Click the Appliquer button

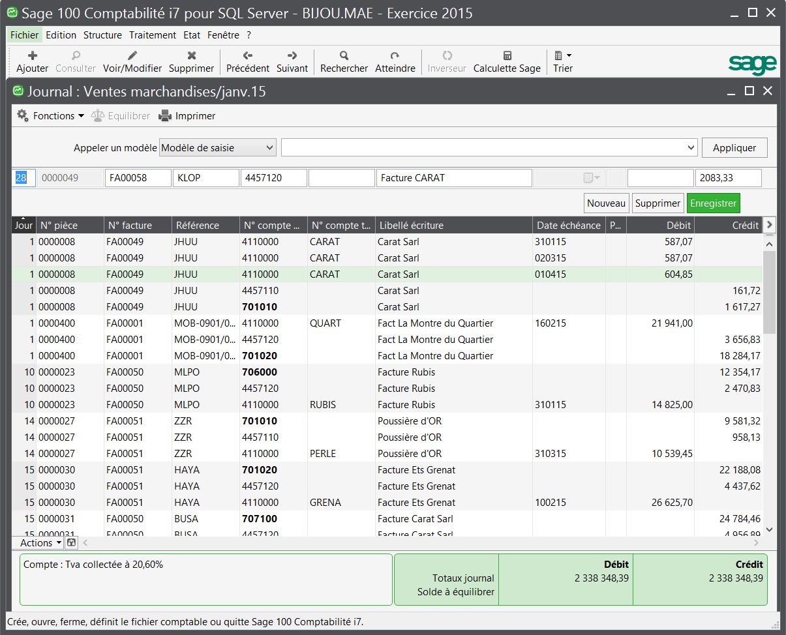point(734,147)
